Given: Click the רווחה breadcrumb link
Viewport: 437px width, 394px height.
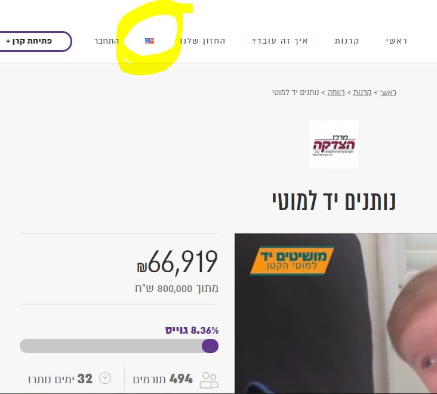Looking at the screenshot, I should pyautogui.click(x=336, y=92).
